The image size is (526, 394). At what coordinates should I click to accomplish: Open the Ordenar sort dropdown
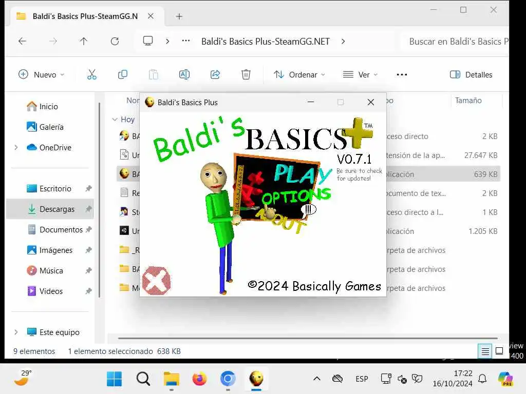[x=299, y=74]
